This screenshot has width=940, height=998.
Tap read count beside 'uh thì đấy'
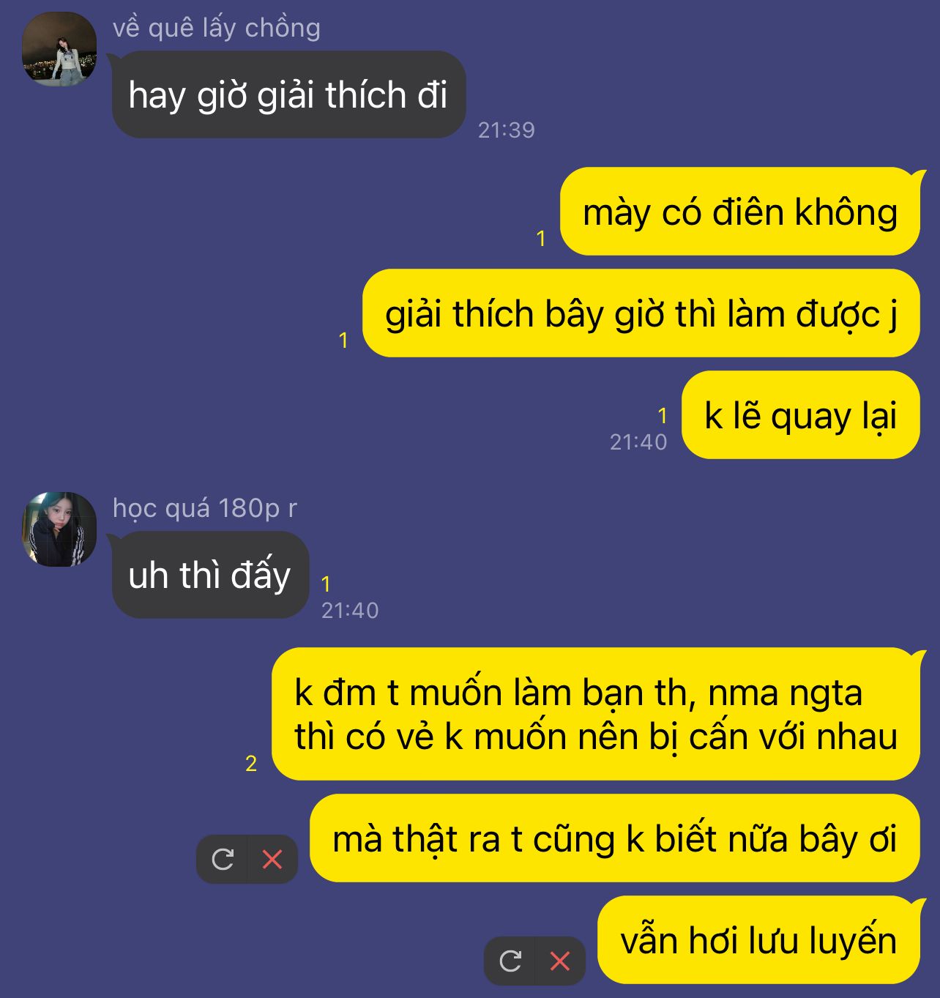(x=326, y=584)
